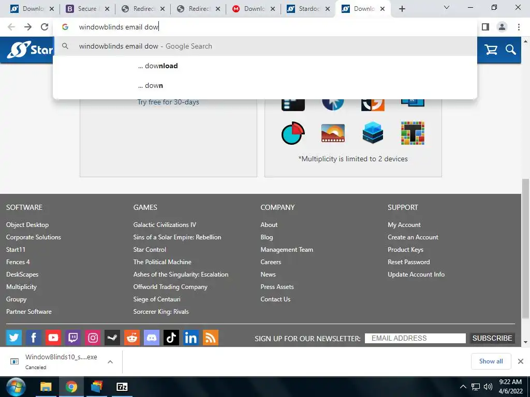Open the Press Assets link
Viewport: 530px width, 397px height.
[x=277, y=286]
